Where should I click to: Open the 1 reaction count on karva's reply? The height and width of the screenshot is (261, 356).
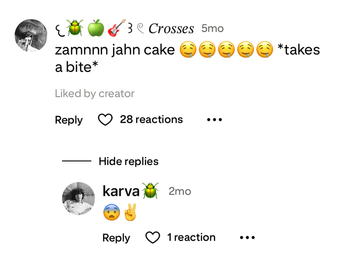191,238
